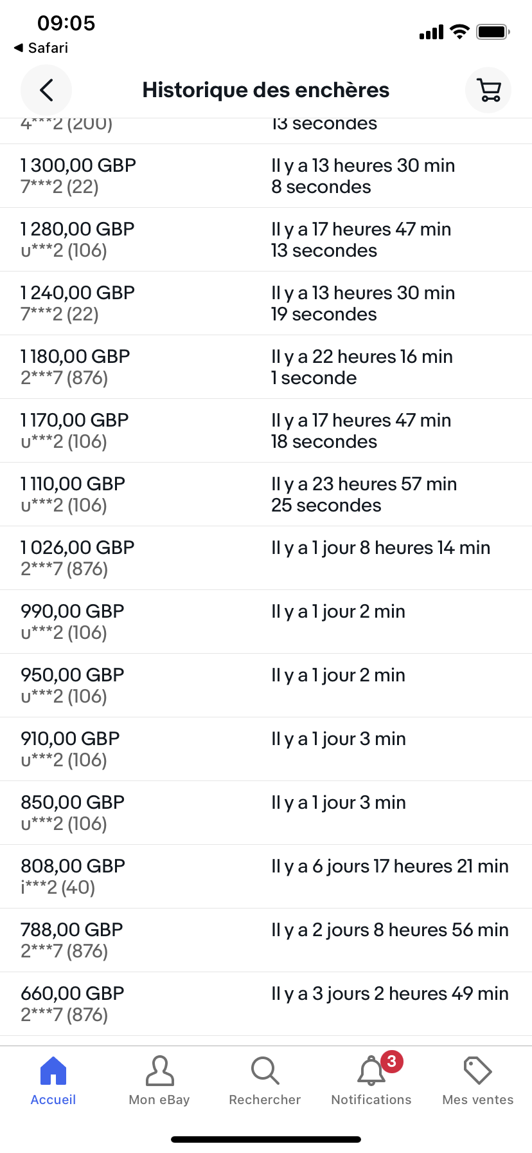Image resolution: width=532 pixels, height=1153 pixels.
Task: Select the 1 180,00 GBP bid entry
Action: click(75, 356)
